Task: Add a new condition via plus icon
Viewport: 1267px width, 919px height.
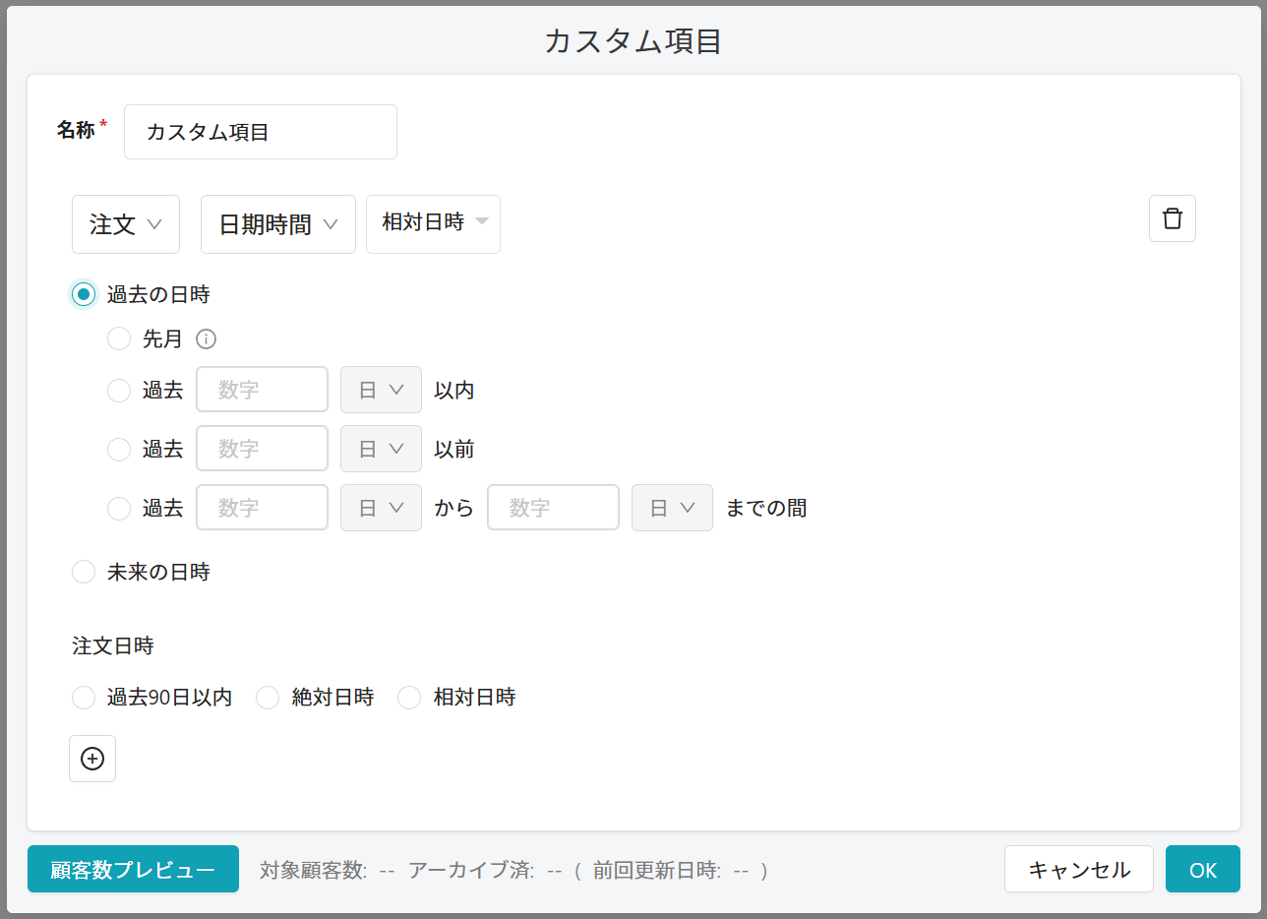Action: pyautogui.click(x=91, y=759)
